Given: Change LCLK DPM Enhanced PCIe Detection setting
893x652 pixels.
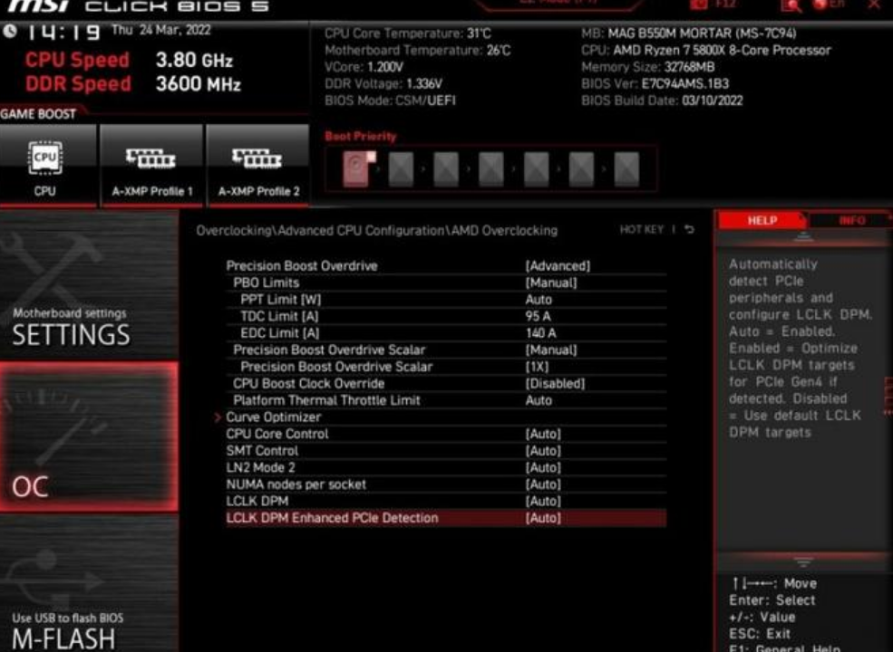Looking at the screenshot, I should point(446,518).
